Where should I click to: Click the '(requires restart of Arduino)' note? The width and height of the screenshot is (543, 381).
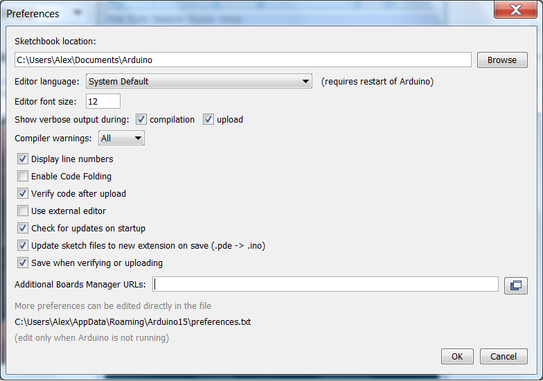tap(377, 82)
